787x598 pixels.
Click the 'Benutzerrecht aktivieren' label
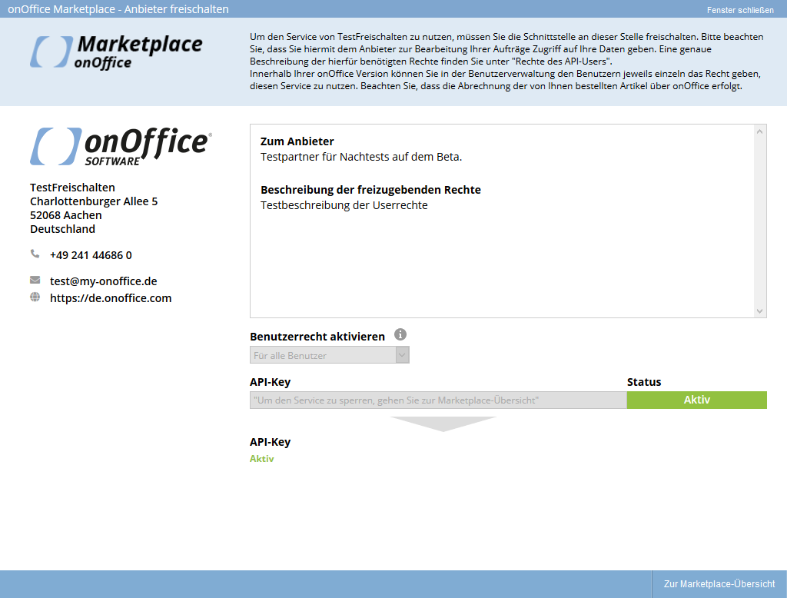pos(317,337)
